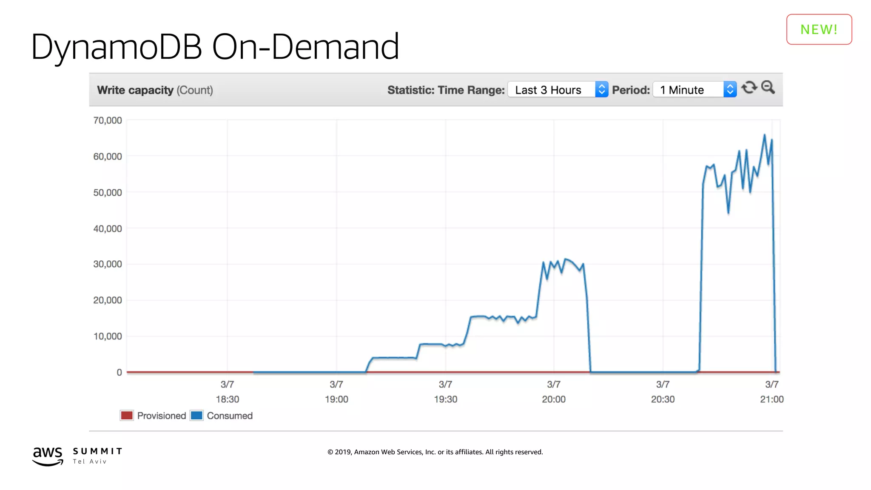Click the 'Provisioned' legend label
The image size is (871, 490).
pyautogui.click(x=162, y=416)
